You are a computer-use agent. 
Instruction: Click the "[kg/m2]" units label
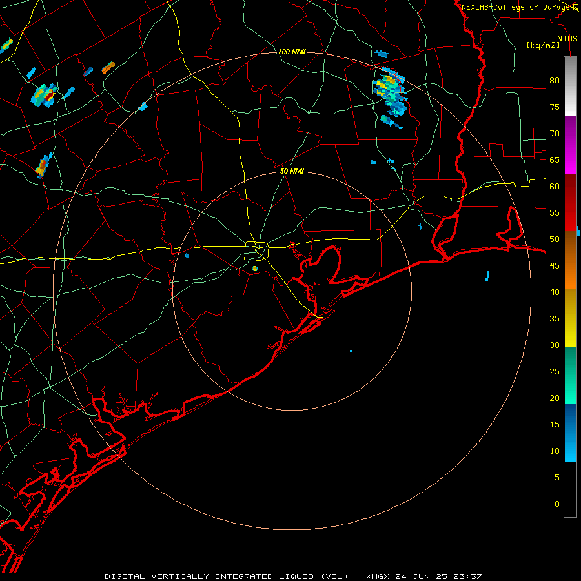point(543,45)
